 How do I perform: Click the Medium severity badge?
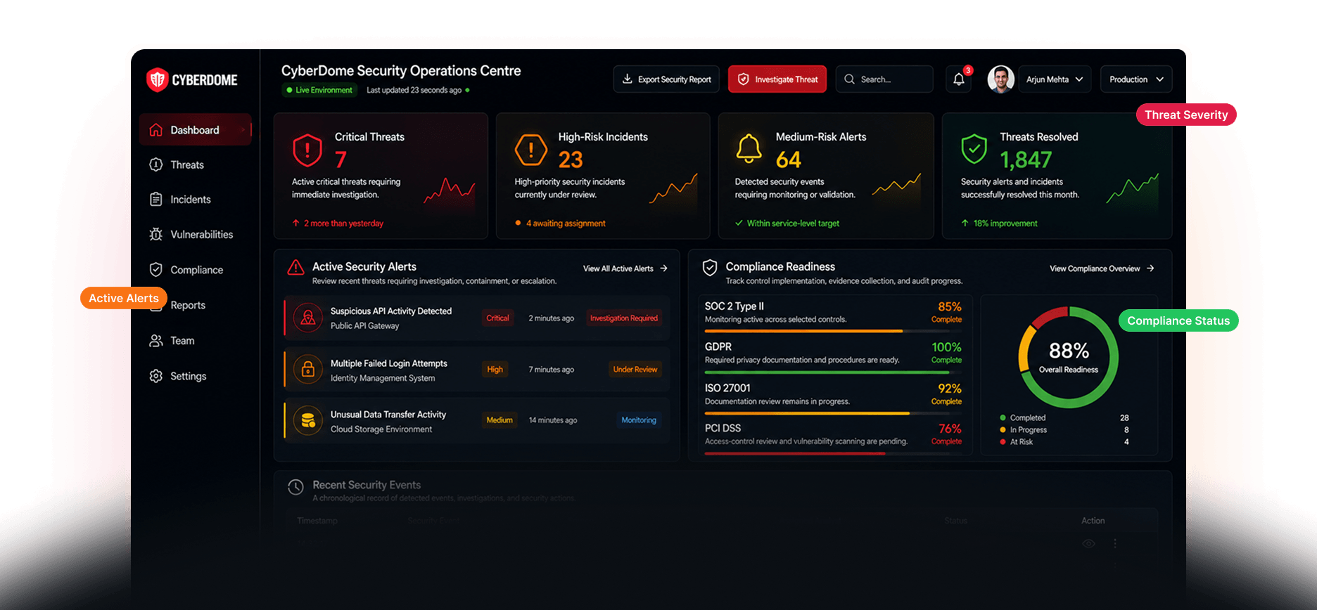coord(500,420)
